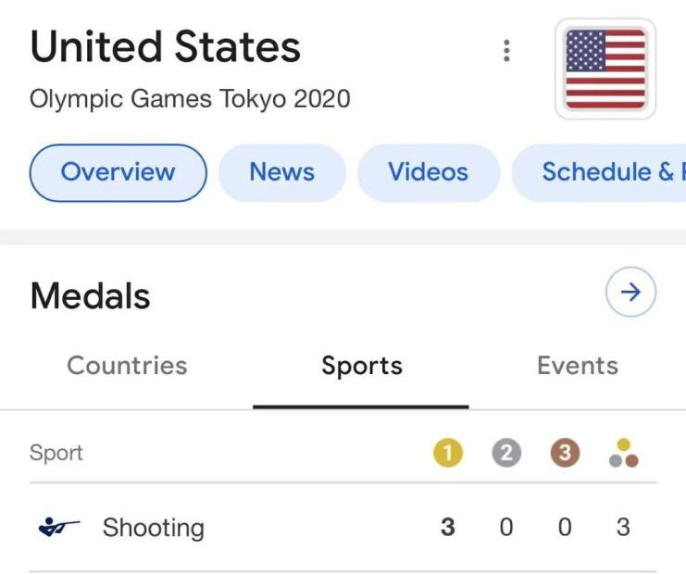Viewport: 686px width, 574px height.
Task: Click the silver medal column icon
Action: (506, 454)
